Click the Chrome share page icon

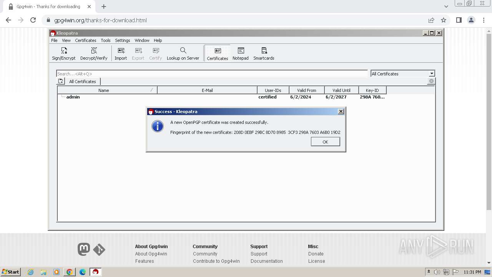(x=431, y=20)
